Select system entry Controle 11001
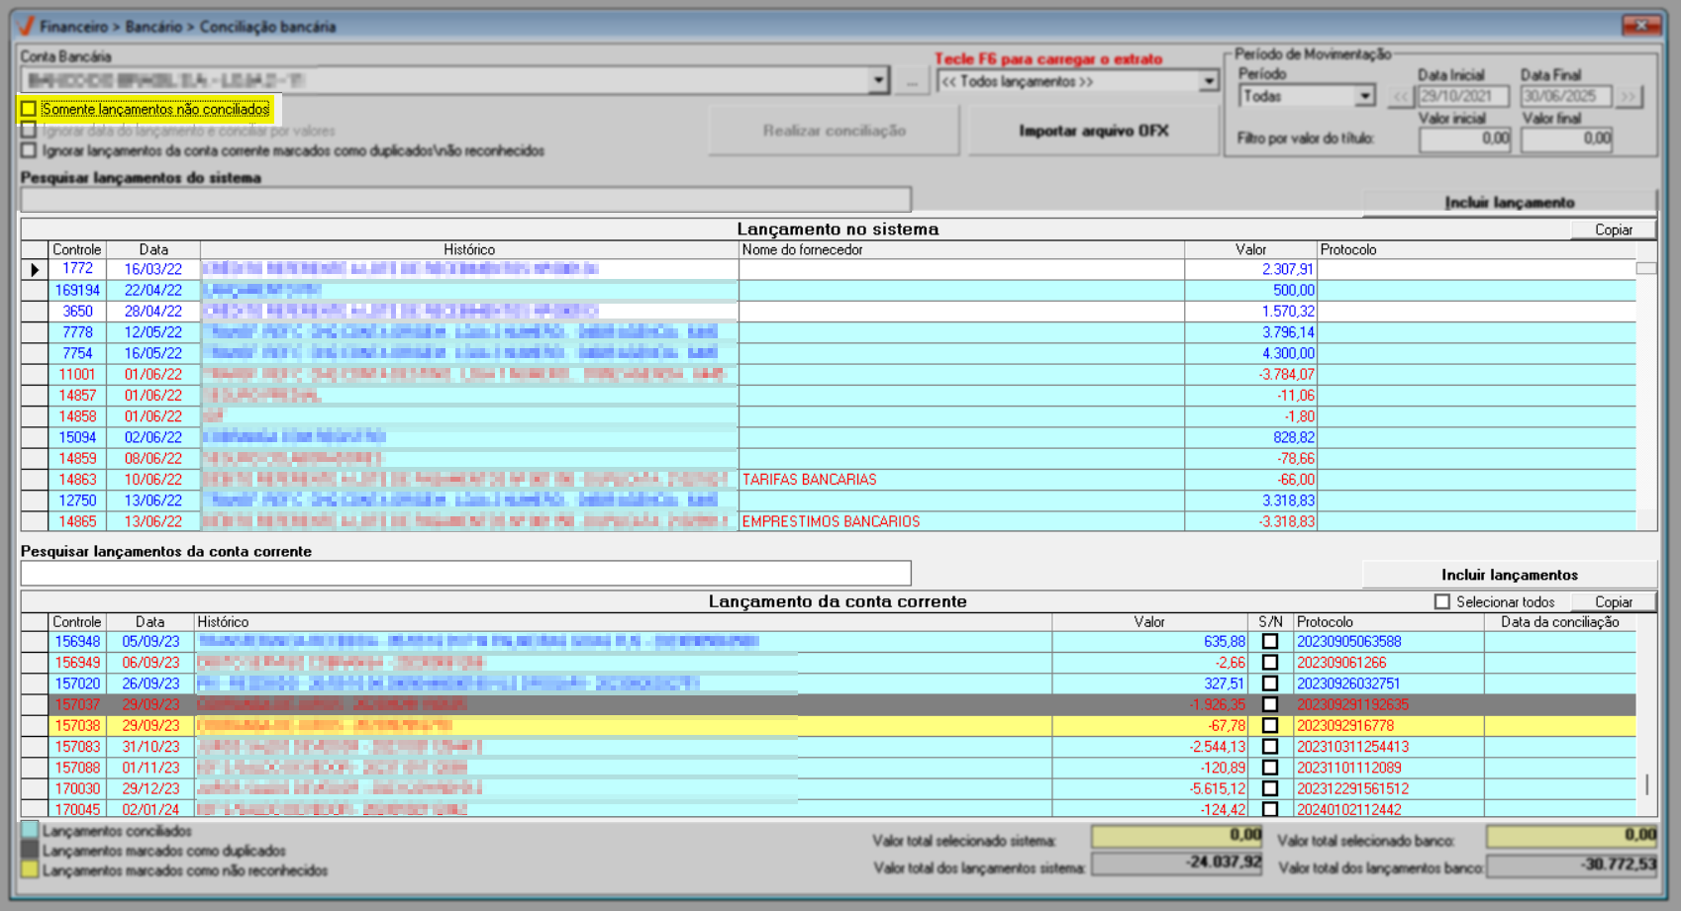Image resolution: width=1681 pixels, height=911 pixels. [77, 375]
